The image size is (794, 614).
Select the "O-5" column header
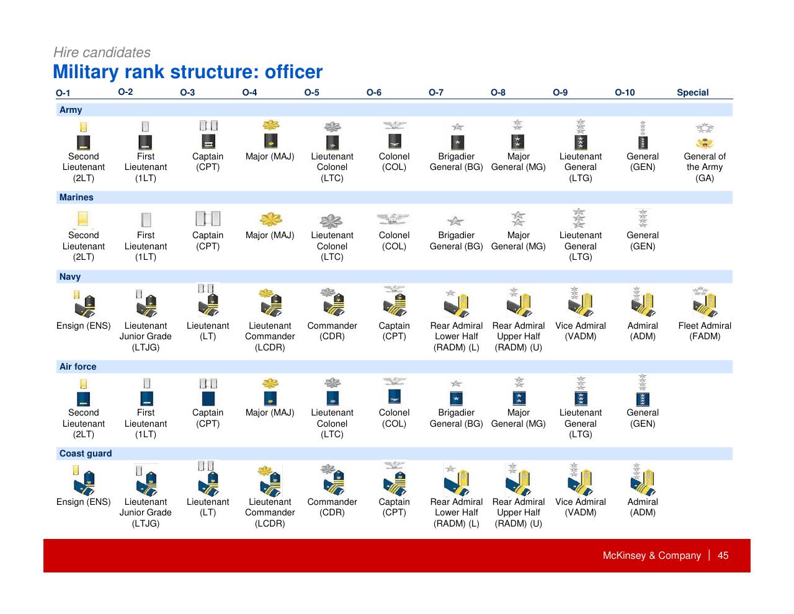click(312, 92)
